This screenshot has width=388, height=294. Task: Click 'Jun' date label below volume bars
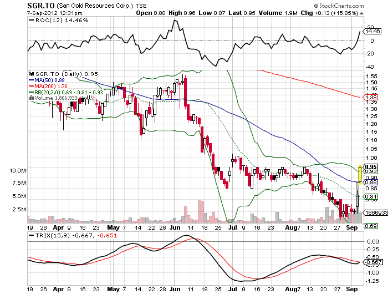[x=175, y=227]
